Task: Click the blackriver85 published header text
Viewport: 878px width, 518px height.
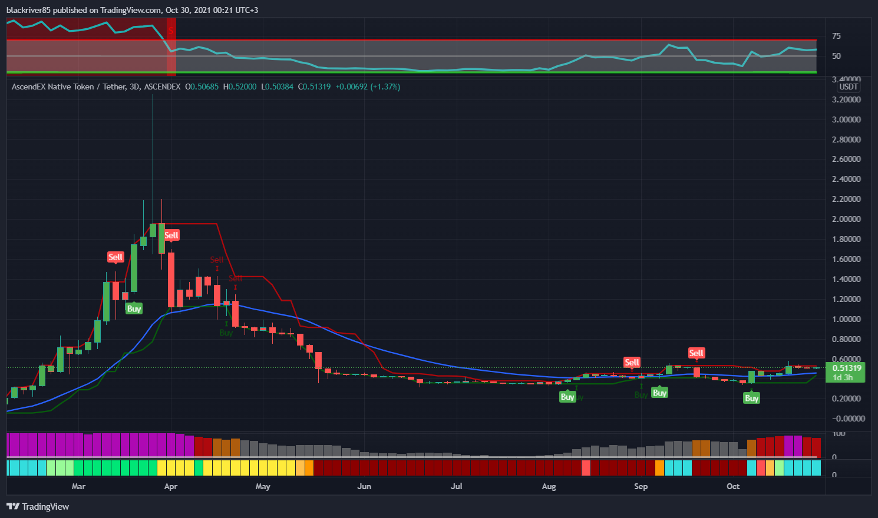Action: [132, 10]
